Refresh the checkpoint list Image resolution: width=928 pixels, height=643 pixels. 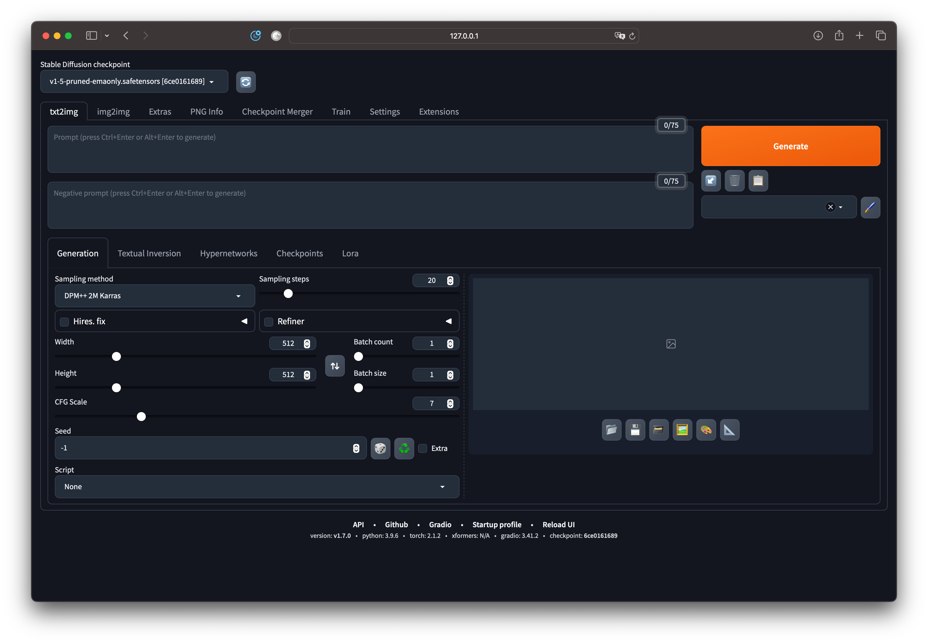pos(246,82)
